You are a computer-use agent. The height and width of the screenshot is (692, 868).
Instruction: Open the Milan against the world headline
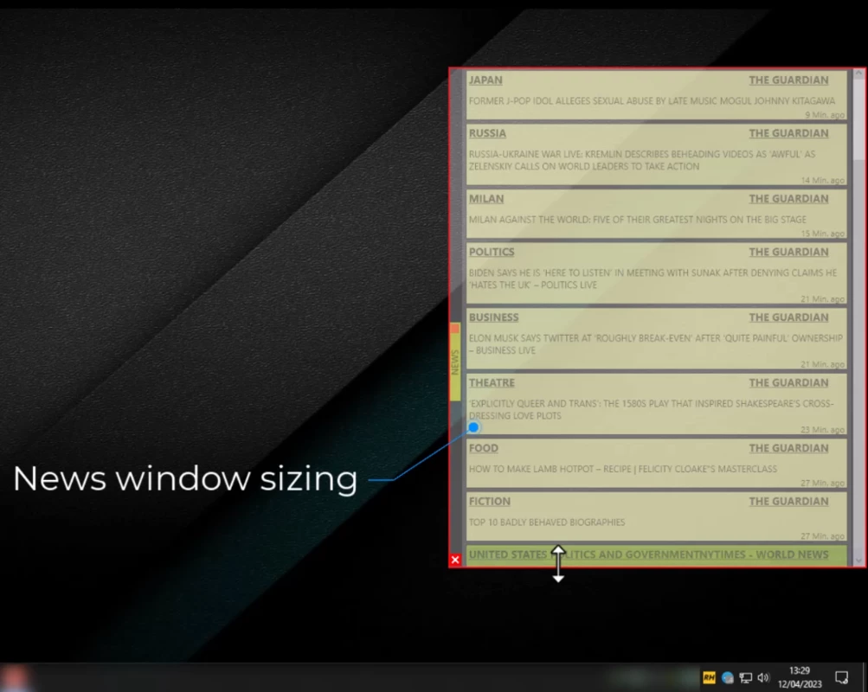(637, 220)
